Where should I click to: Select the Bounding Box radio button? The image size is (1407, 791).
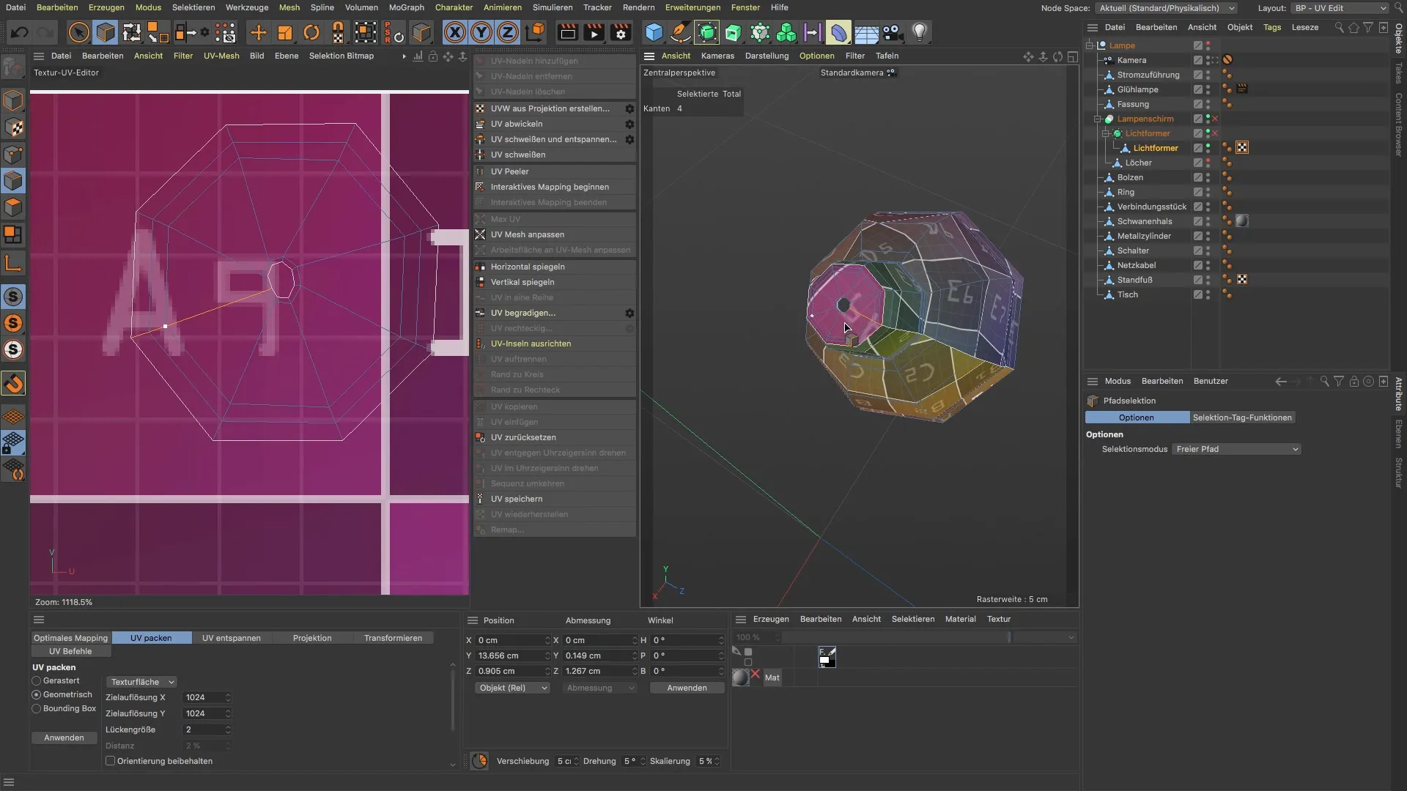click(x=36, y=709)
